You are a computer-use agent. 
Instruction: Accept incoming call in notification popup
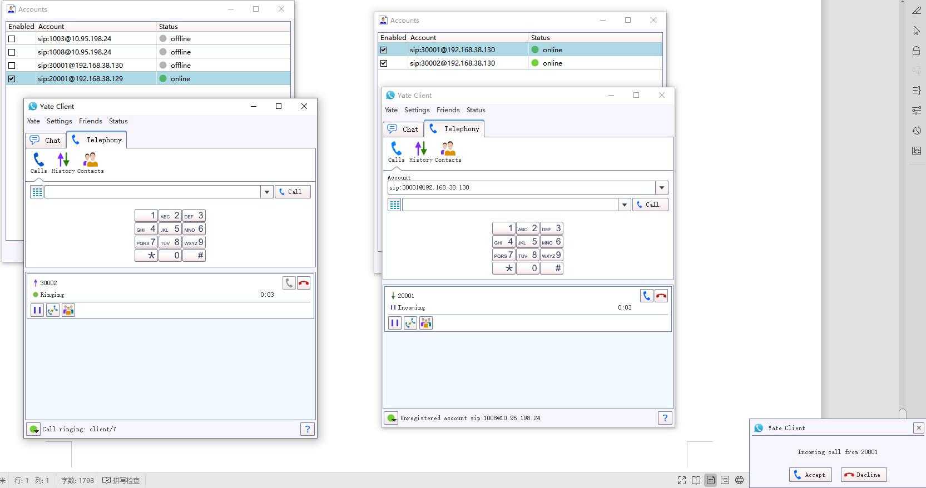(x=810, y=475)
